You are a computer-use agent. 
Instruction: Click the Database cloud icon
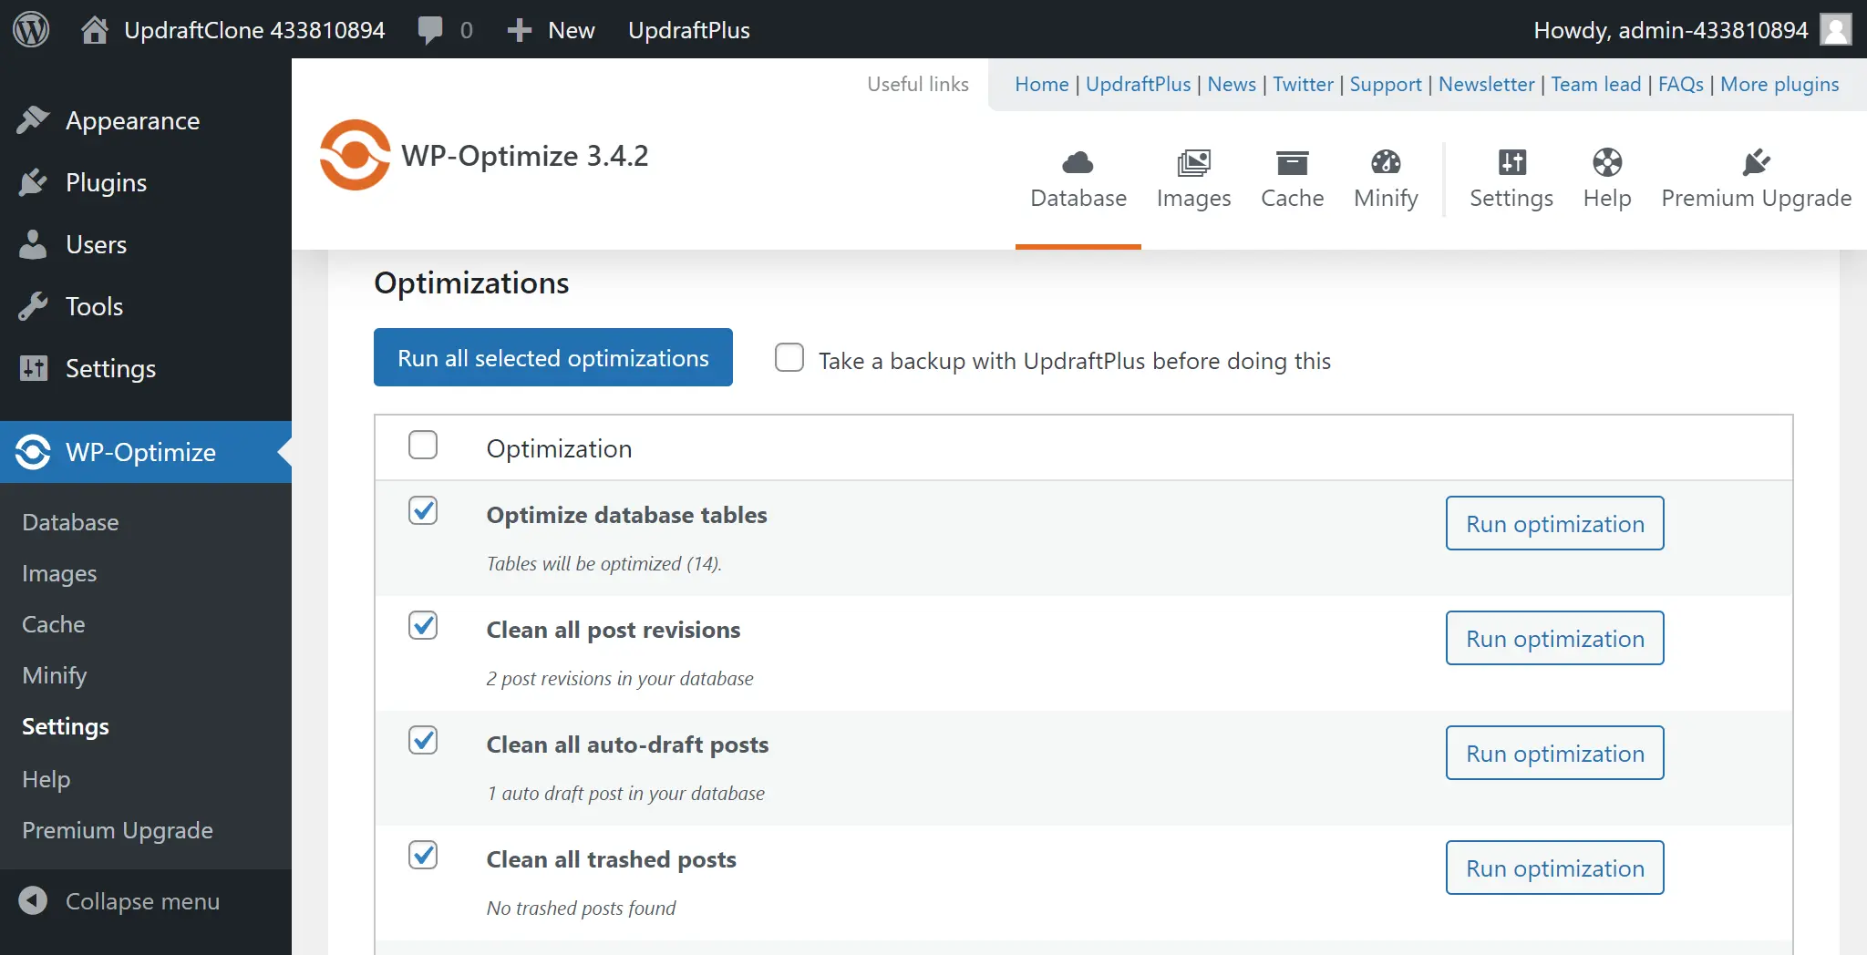coord(1078,162)
